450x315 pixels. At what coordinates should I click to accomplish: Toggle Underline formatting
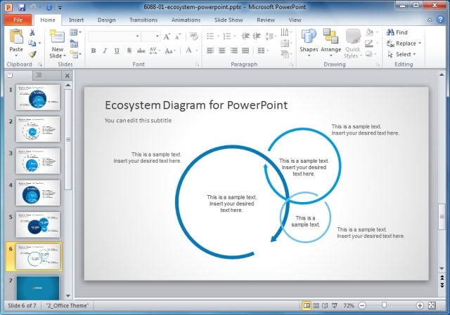pos(117,51)
